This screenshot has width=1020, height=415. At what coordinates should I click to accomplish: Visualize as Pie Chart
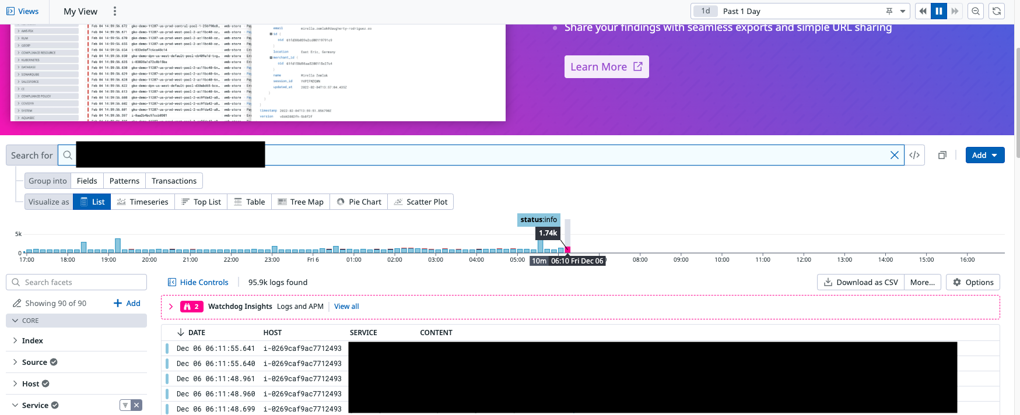(359, 202)
